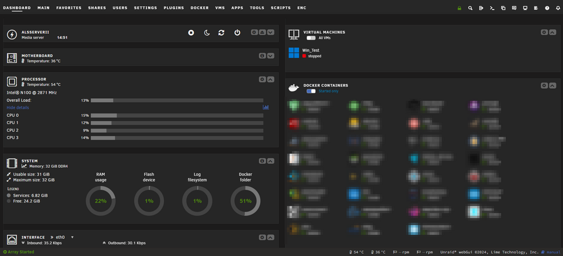Open the Shares menu tab

point(97,8)
